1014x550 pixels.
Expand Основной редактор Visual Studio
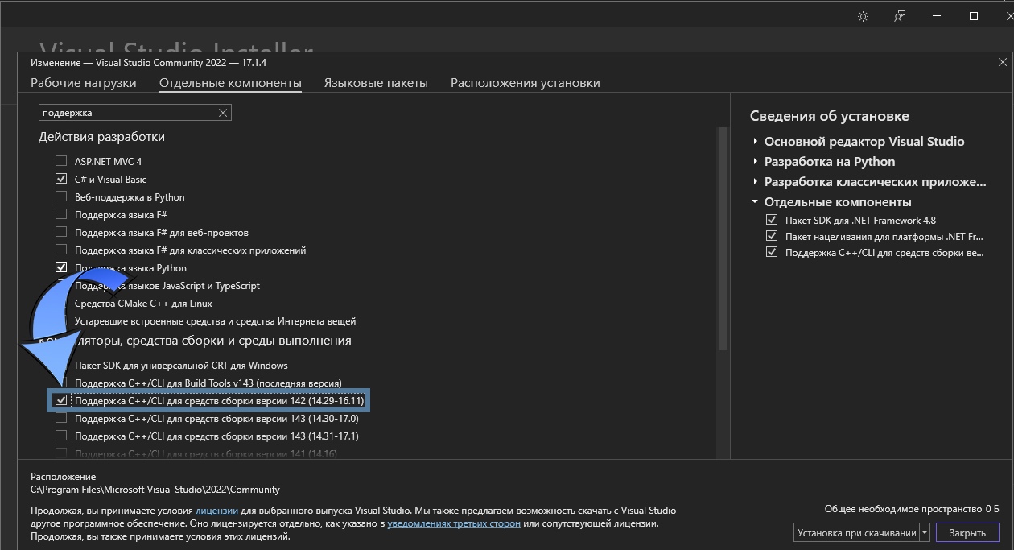click(x=754, y=141)
